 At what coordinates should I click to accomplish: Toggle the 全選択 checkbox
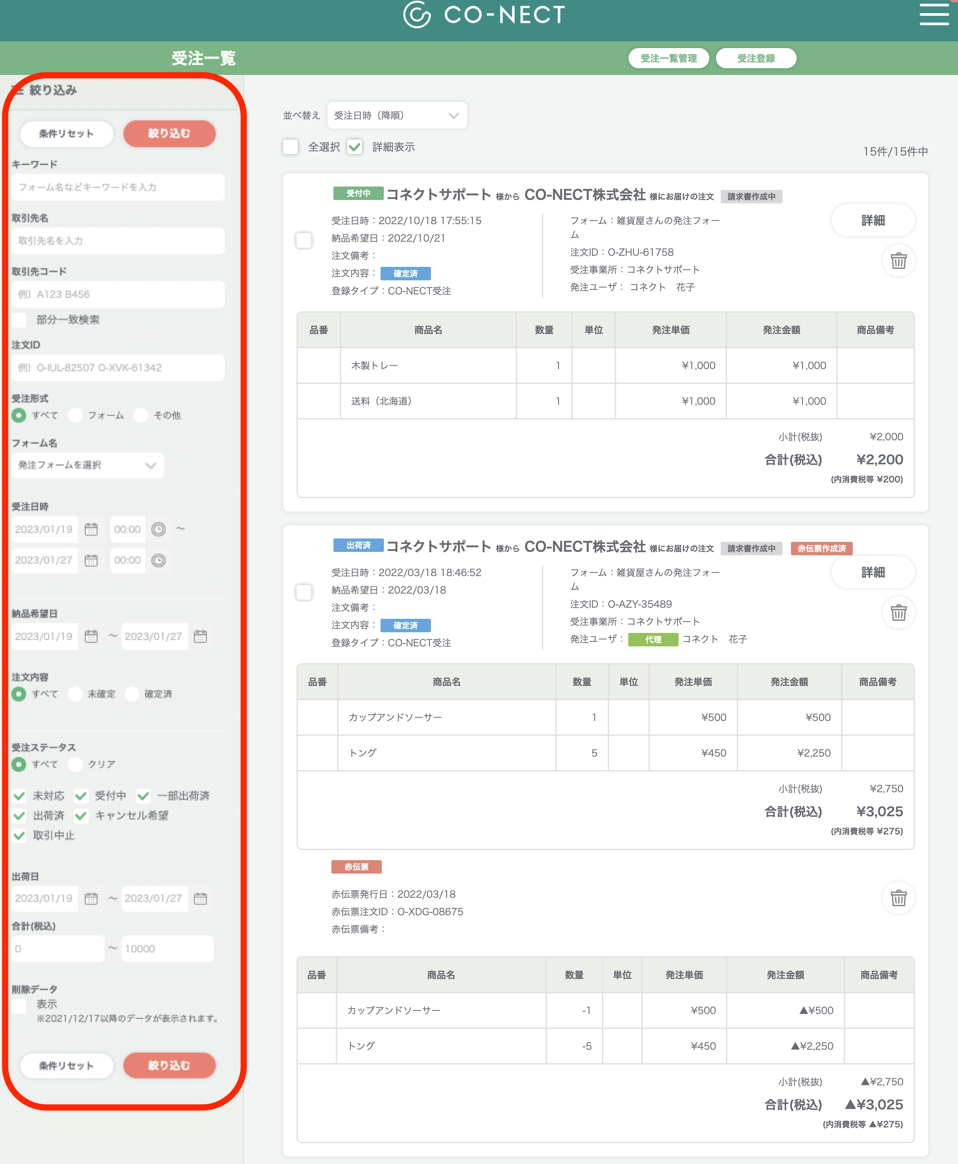click(290, 147)
